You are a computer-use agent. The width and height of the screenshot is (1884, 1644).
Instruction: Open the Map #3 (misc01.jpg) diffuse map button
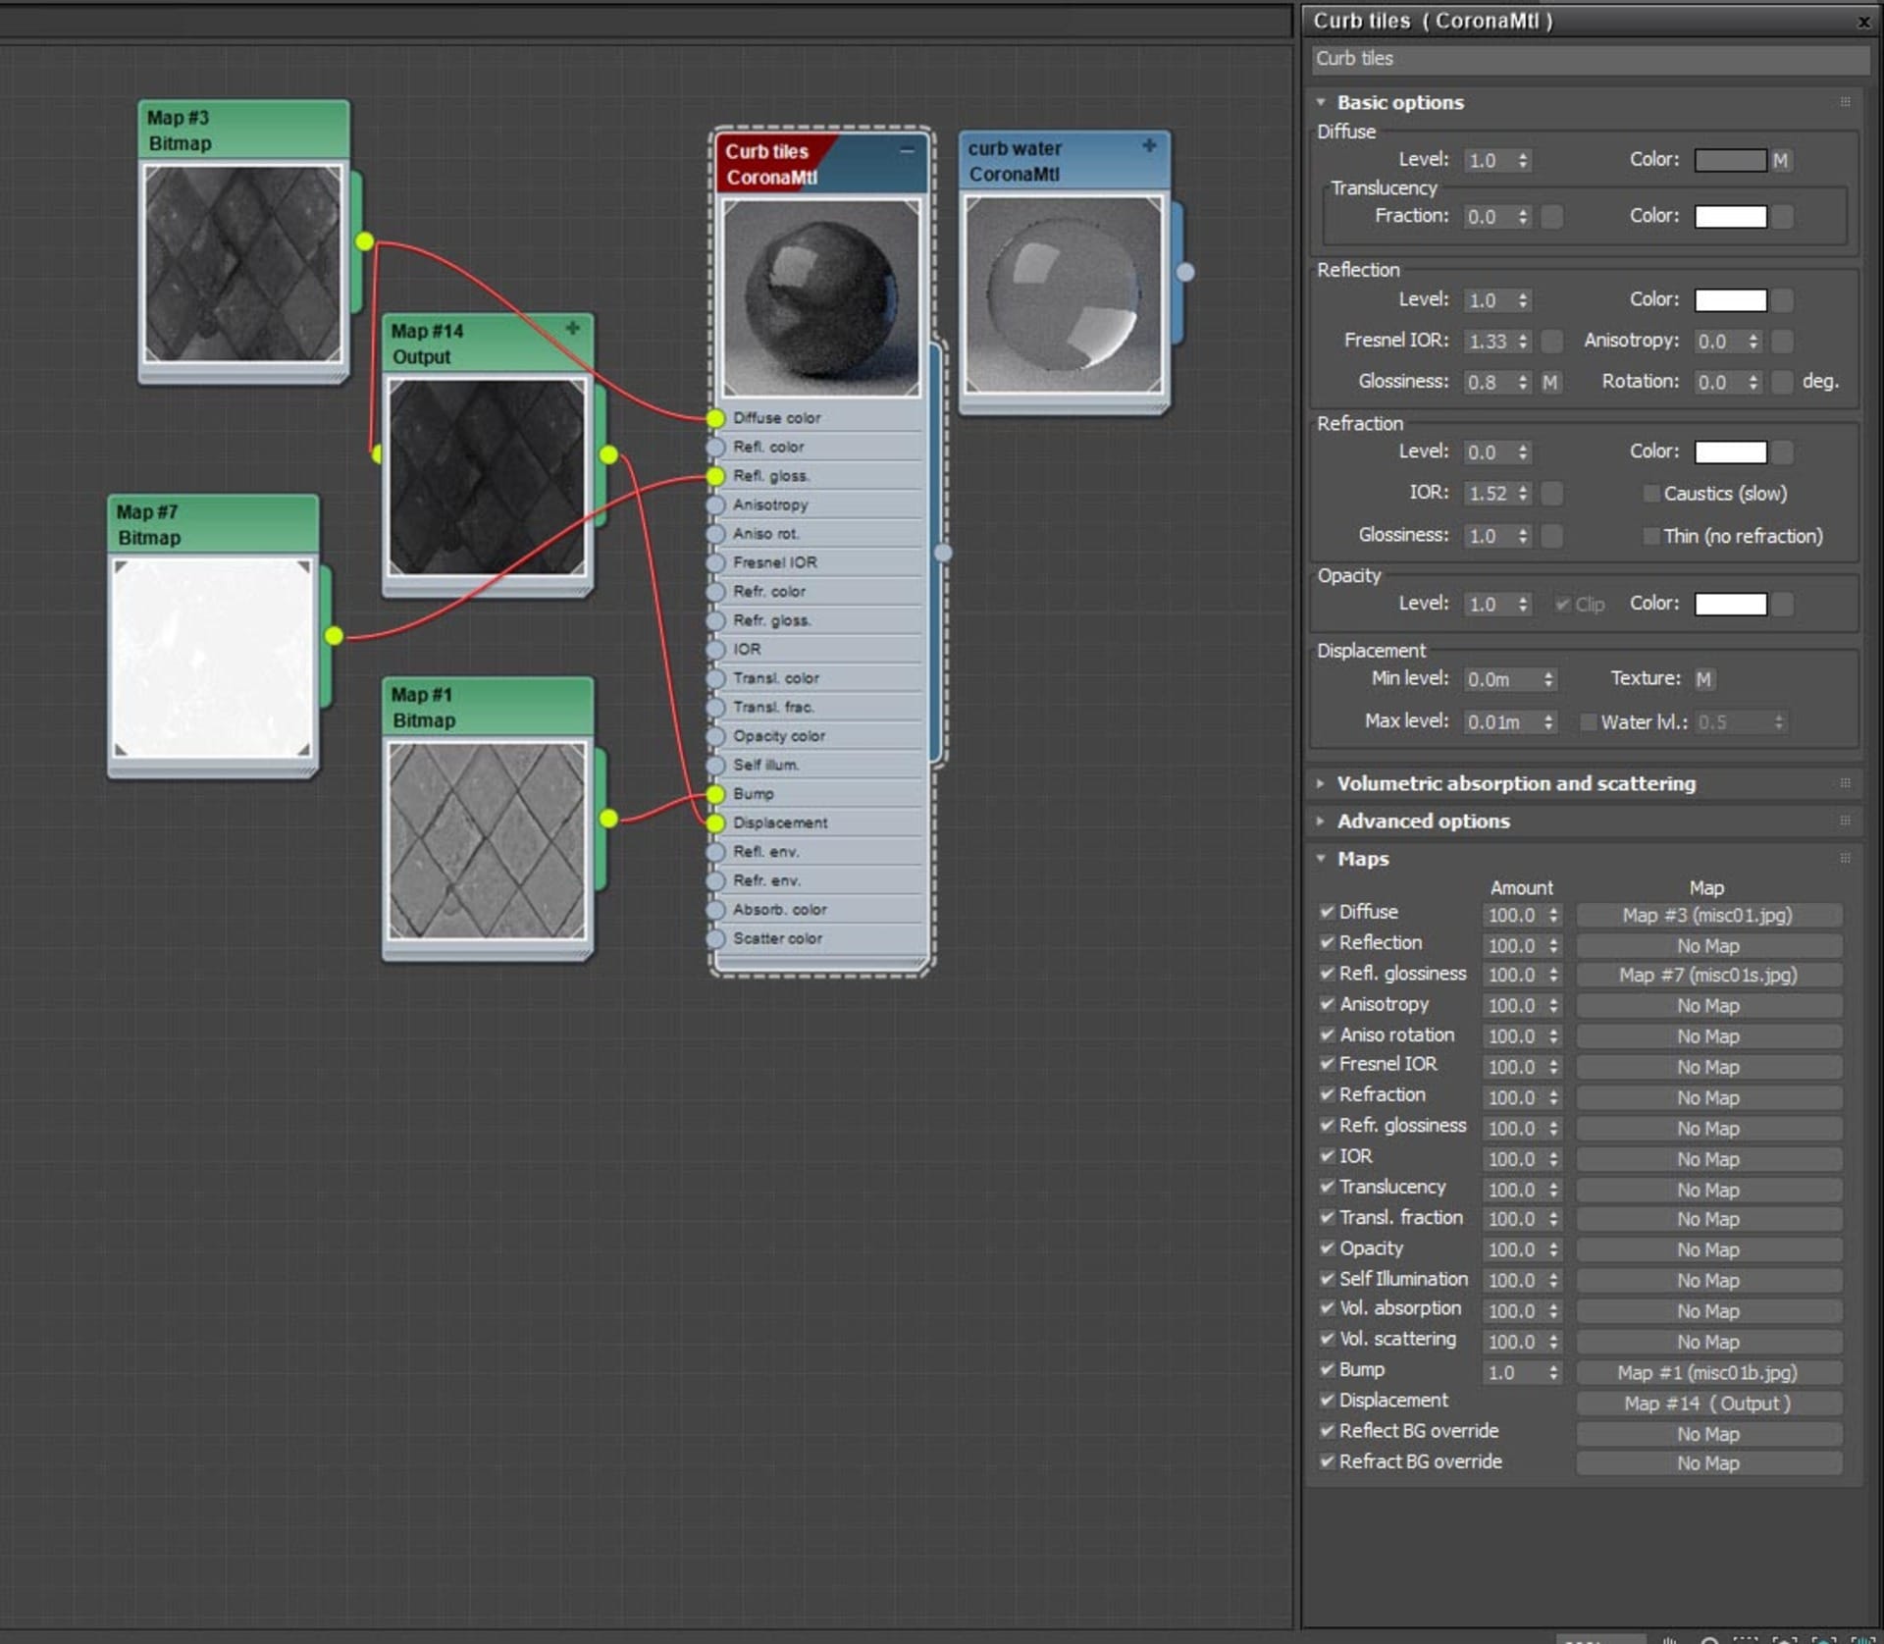(x=1708, y=916)
